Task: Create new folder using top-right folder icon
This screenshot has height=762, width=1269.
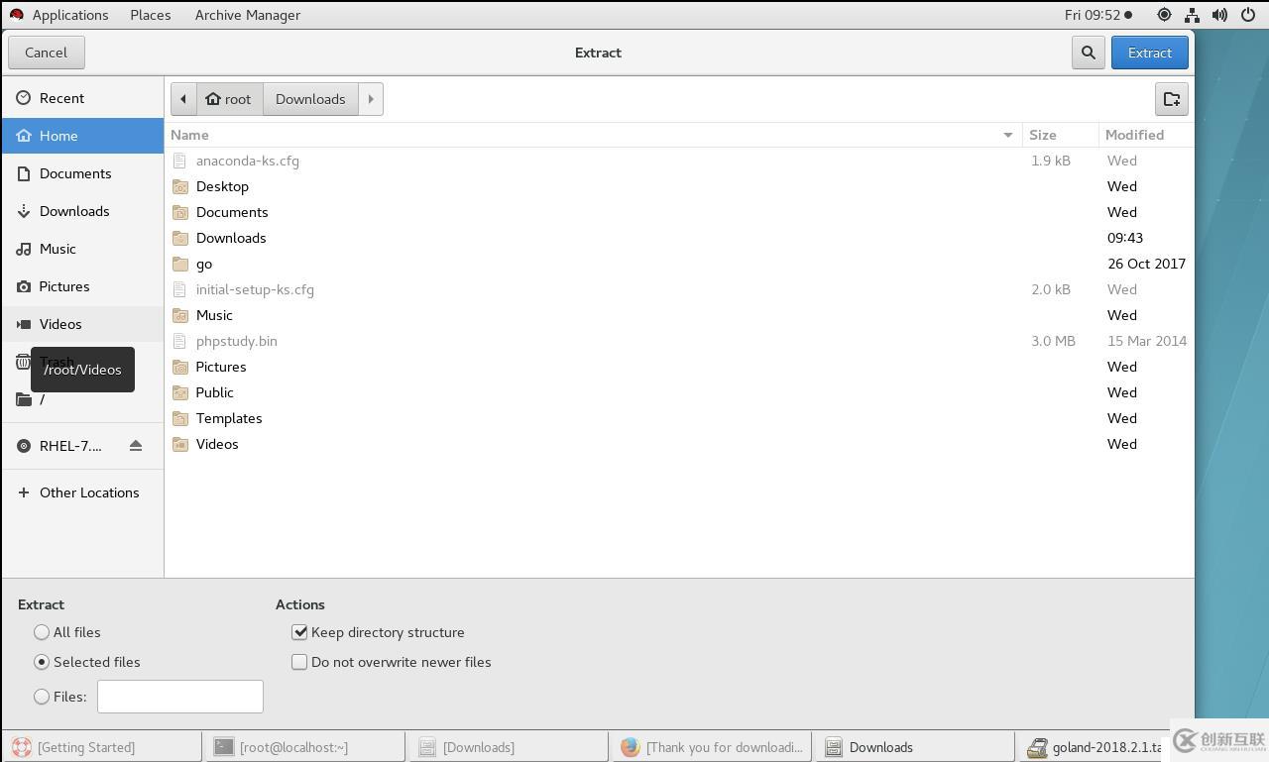Action: [x=1171, y=99]
